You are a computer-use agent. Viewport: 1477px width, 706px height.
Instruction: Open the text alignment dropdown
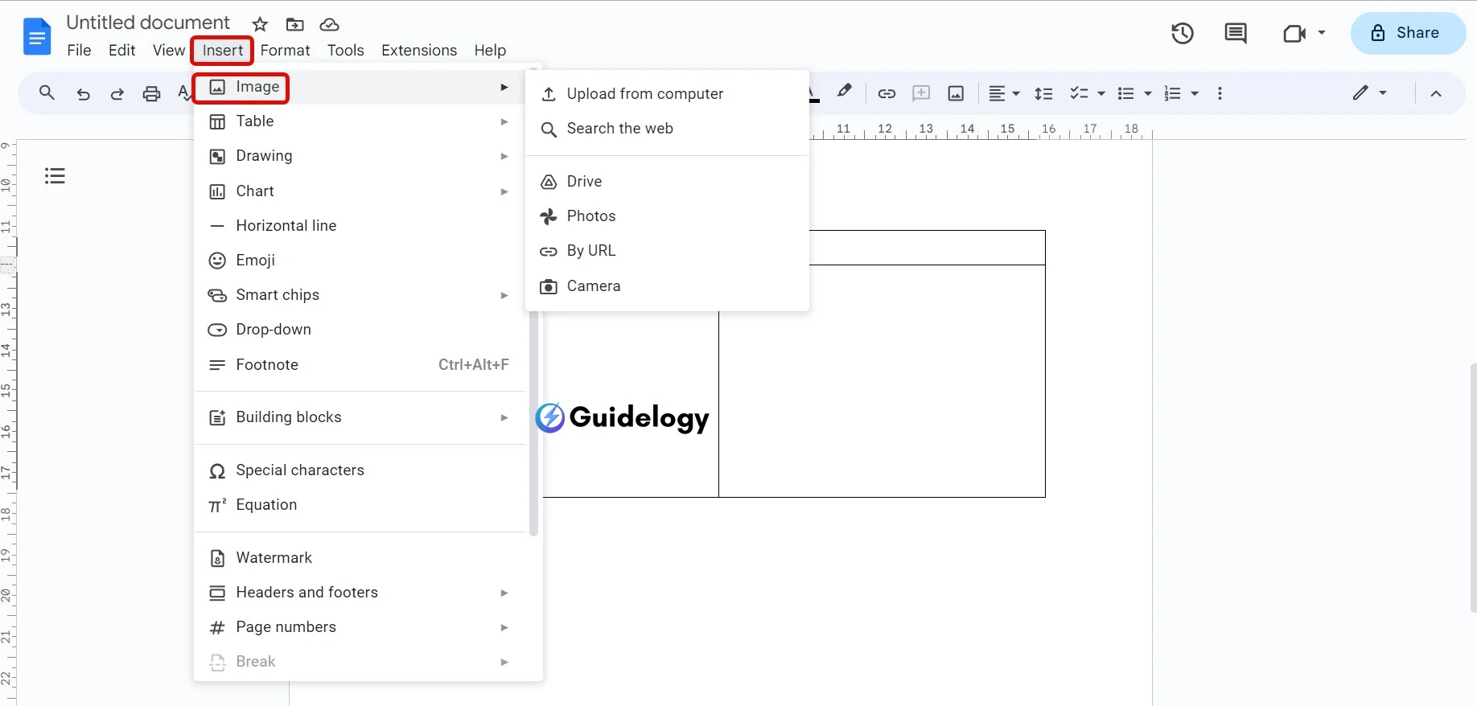(1004, 93)
